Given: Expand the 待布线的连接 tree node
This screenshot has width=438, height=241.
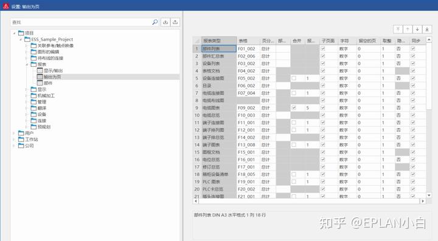Looking at the screenshot, I should click(x=27, y=58).
